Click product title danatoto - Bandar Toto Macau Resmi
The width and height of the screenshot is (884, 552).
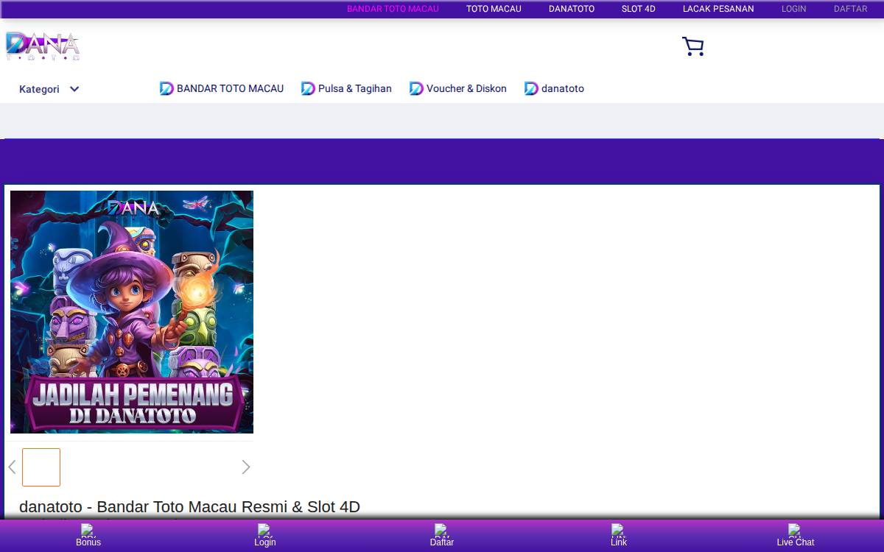click(189, 507)
